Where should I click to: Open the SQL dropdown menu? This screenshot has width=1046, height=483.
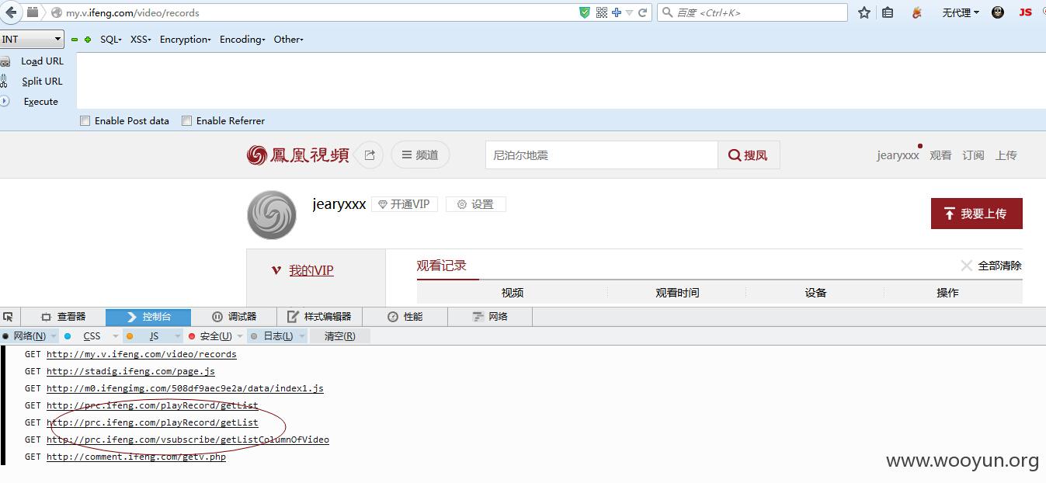pyautogui.click(x=111, y=40)
